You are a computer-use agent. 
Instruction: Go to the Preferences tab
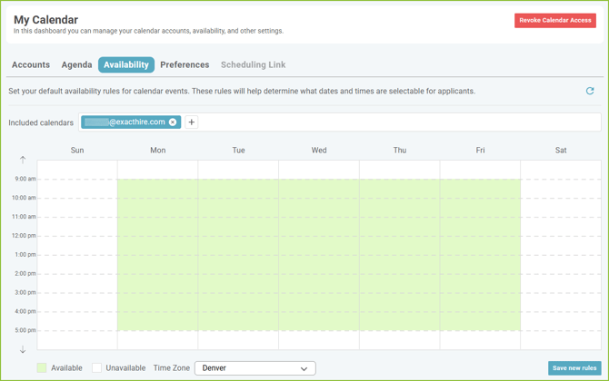point(185,65)
